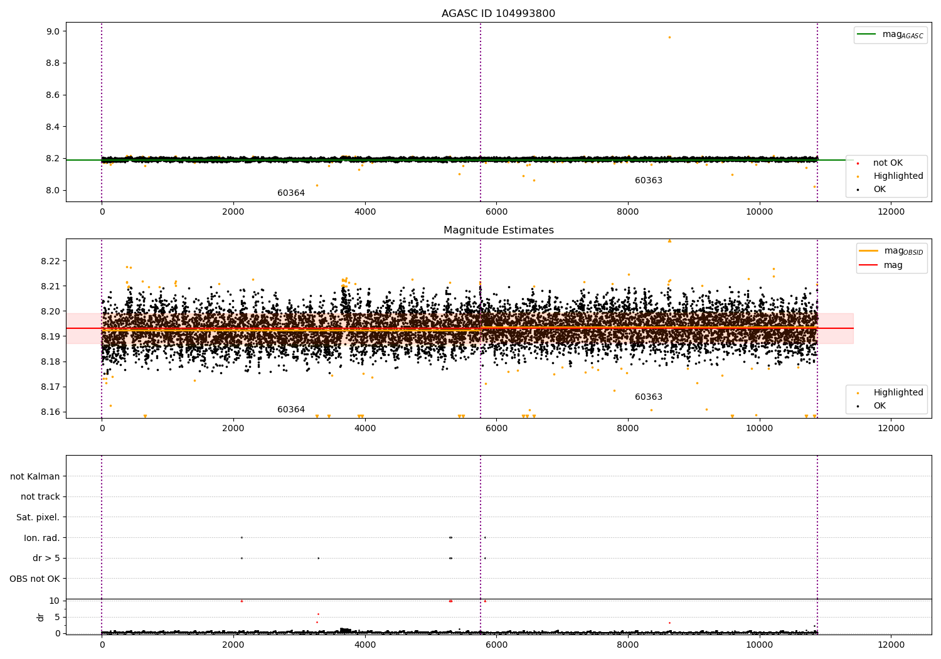This screenshot has height=659, width=941.
Task: Click the '8.19' y-axis tick of Magnitude Estimates plot
Action: (51, 337)
